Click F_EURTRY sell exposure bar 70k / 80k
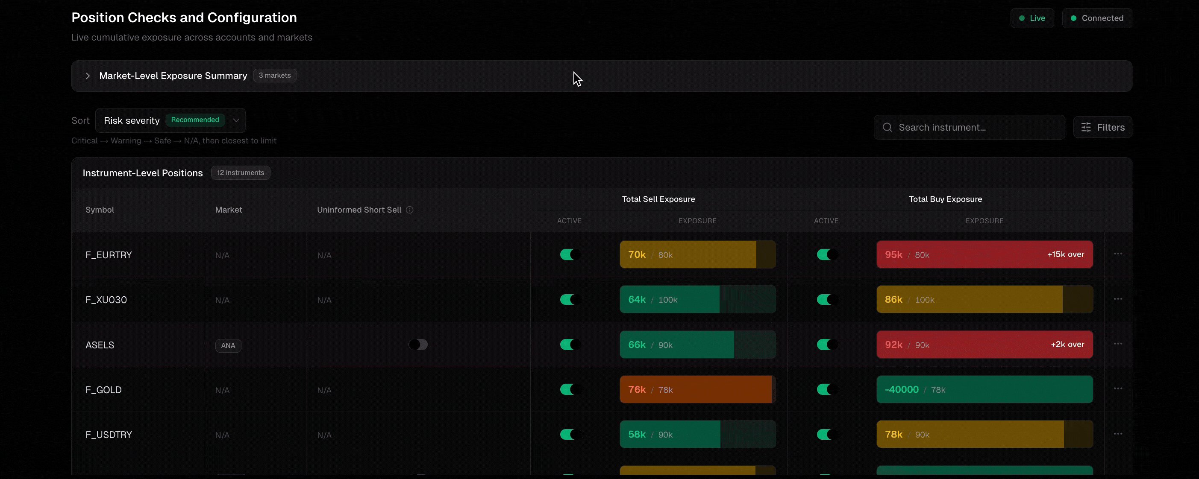Image resolution: width=1199 pixels, height=479 pixels. tap(698, 254)
